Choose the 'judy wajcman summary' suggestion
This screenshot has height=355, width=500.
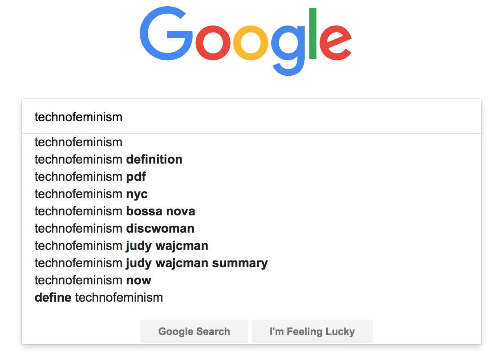tap(151, 263)
